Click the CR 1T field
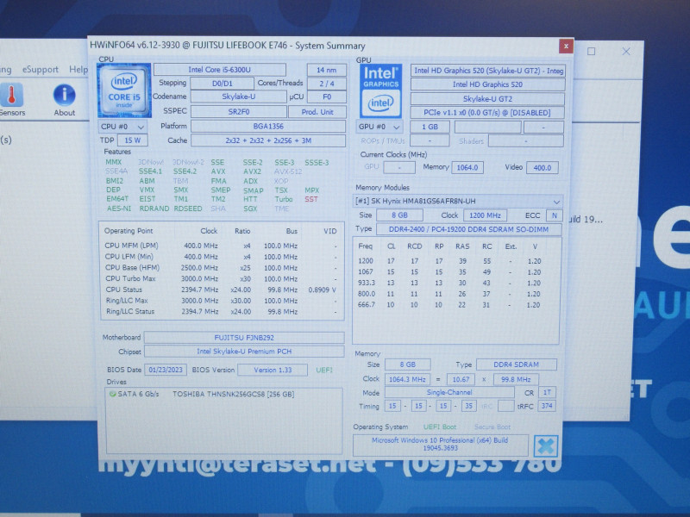The image size is (690, 517). coord(547,392)
